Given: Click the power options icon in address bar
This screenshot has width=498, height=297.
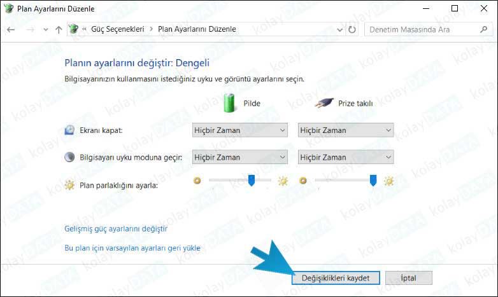Looking at the screenshot, I should click(x=74, y=29).
